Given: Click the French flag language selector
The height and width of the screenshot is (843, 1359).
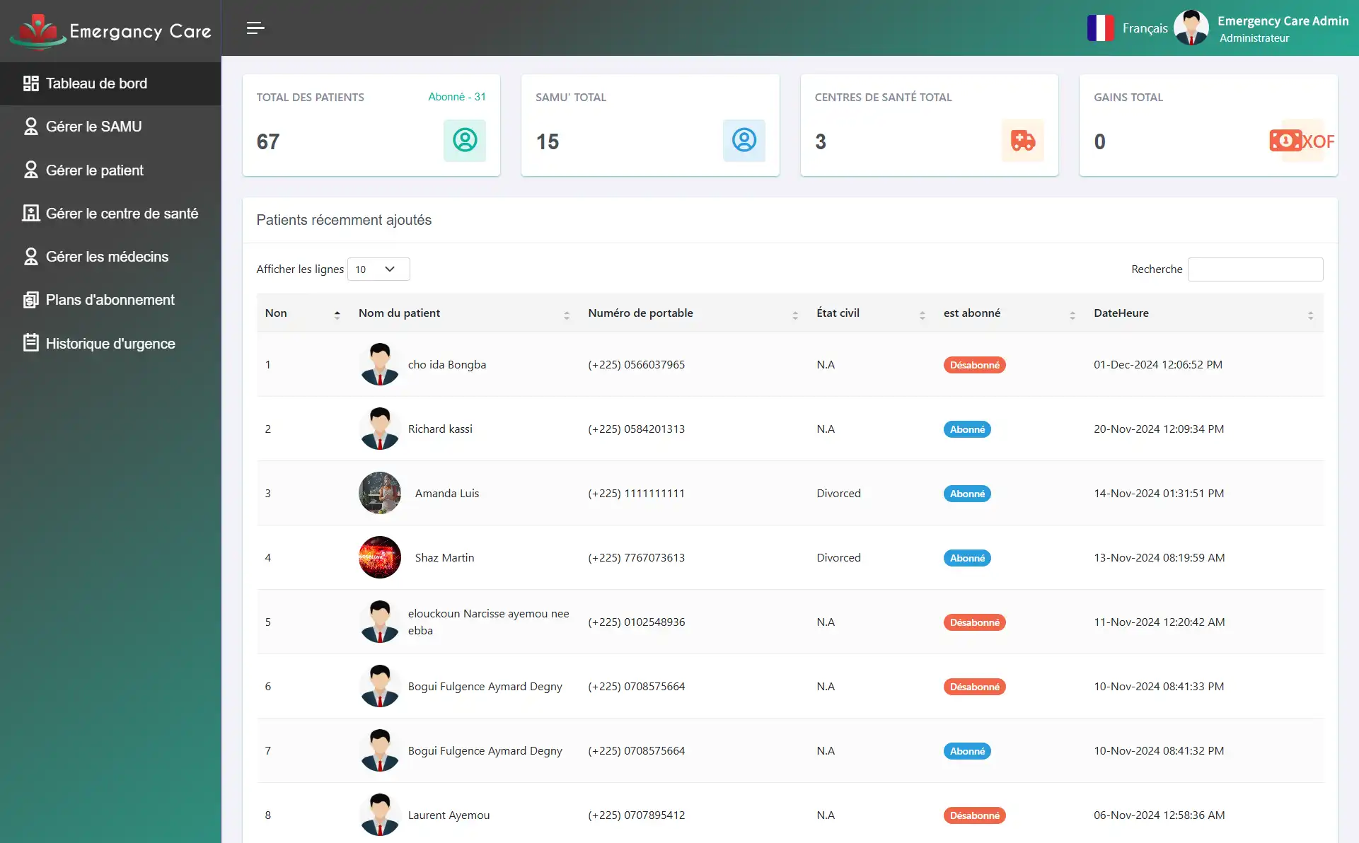Looking at the screenshot, I should tap(1102, 28).
